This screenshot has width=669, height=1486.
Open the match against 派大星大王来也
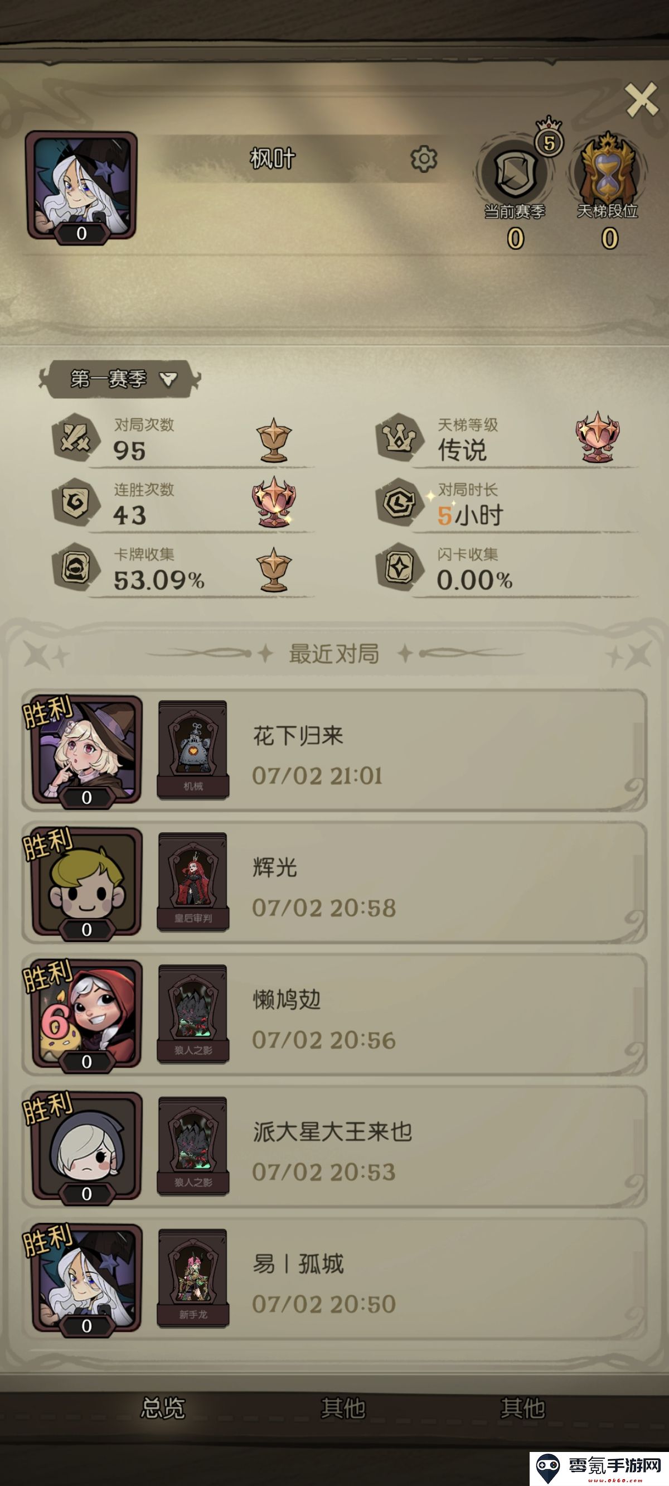click(x=334, y=1147)
